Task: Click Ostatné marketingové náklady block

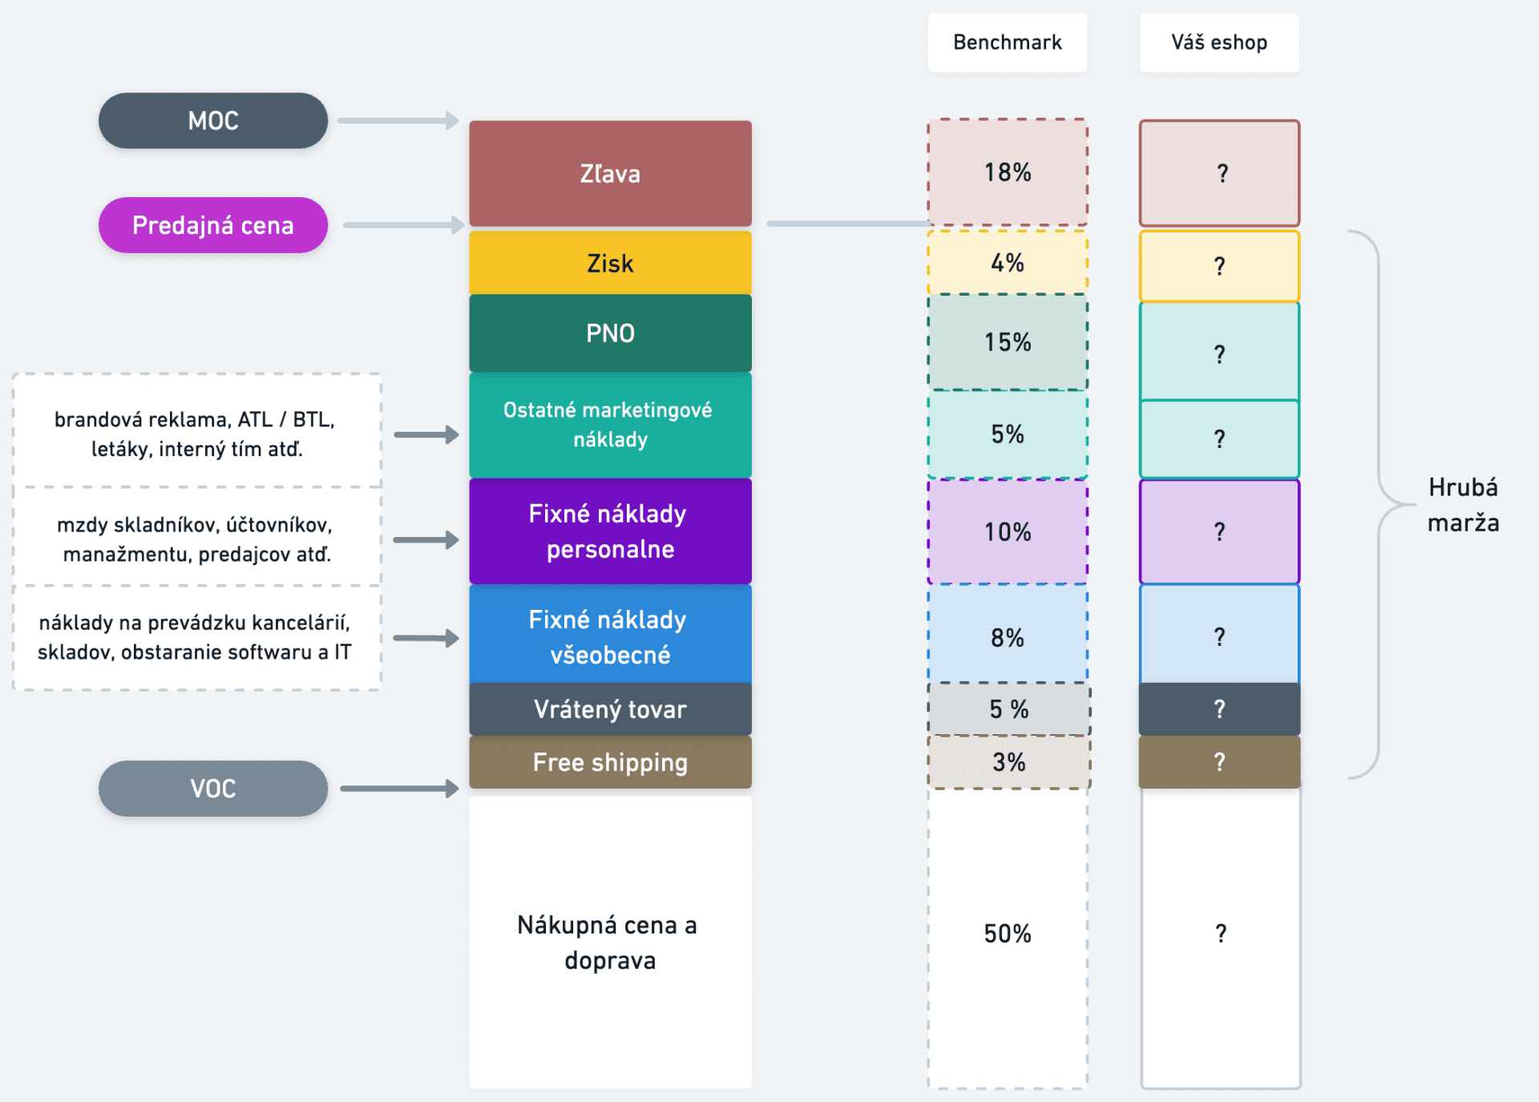Action: [610, 425]
